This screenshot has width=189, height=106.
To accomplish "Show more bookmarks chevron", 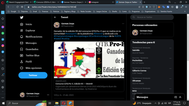I will coord(185,11).
